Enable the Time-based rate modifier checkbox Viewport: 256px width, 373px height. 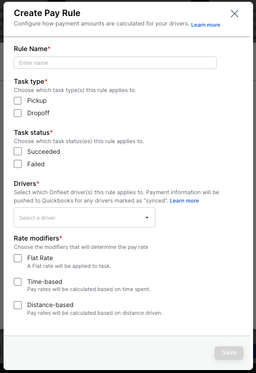click(x=18, y=282)
